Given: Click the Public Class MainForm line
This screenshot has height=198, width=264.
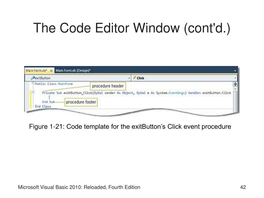Looking at the screenshot, I should 54,84.
